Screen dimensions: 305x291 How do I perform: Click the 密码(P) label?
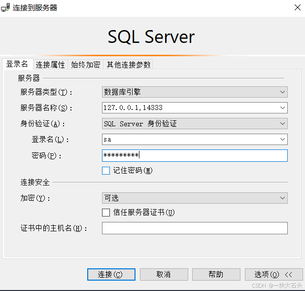pos(46,155)
